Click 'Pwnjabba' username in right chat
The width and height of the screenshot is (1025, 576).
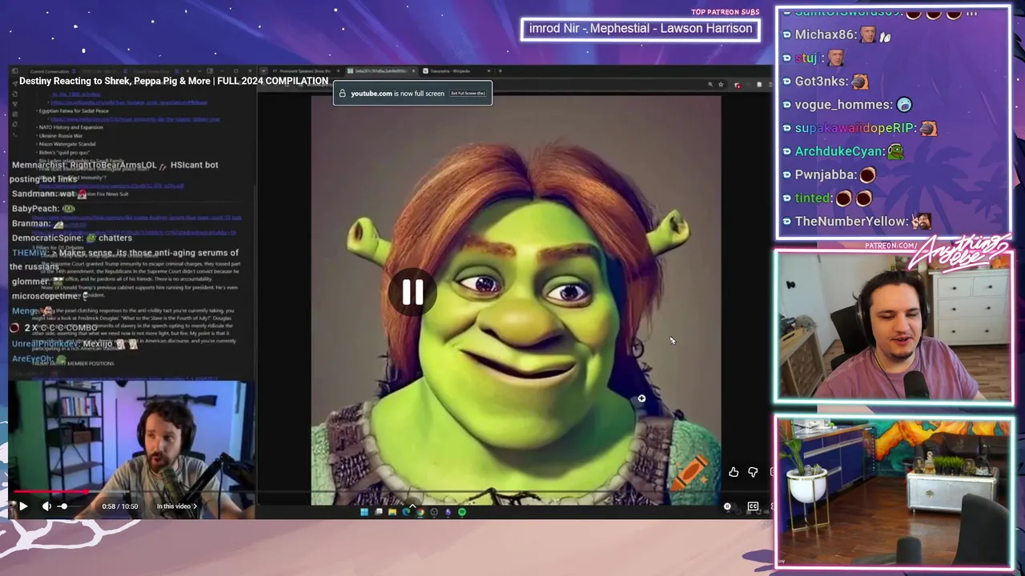coord(825,174)
